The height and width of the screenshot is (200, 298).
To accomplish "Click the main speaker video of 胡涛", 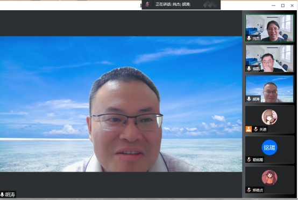I will (121, 104).
